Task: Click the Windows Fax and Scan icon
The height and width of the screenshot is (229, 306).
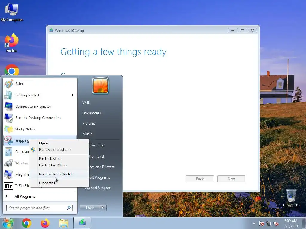Action: click(x=9, y=163)
